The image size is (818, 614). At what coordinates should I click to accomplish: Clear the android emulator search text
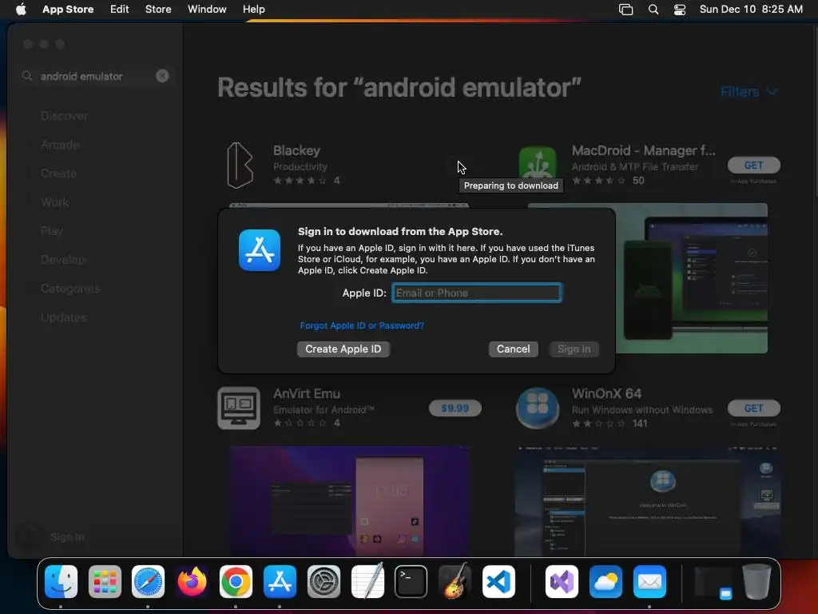click(162, 76)
